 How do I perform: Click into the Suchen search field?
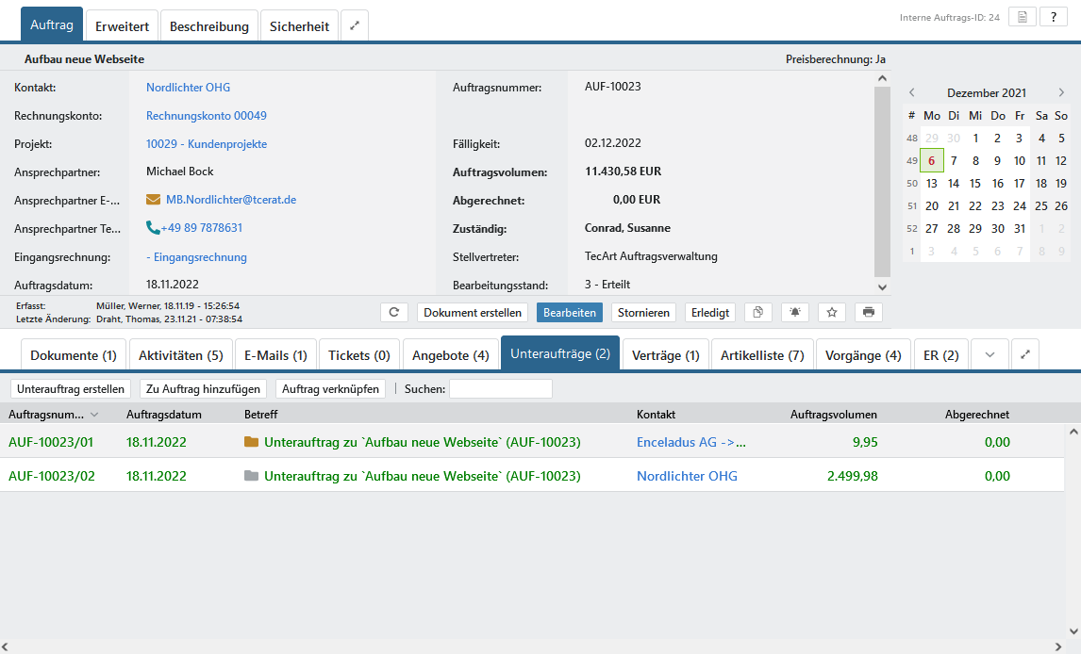click(501, 389)
